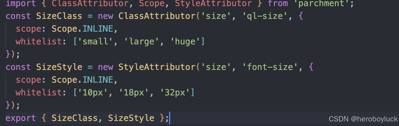
Task: Click Scope.INLINE under SizeClass
Action: pos(82,29)
